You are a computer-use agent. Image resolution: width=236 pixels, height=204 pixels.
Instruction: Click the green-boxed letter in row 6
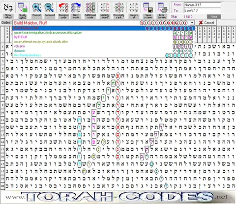pyautogui.click(x=113, y=83)
